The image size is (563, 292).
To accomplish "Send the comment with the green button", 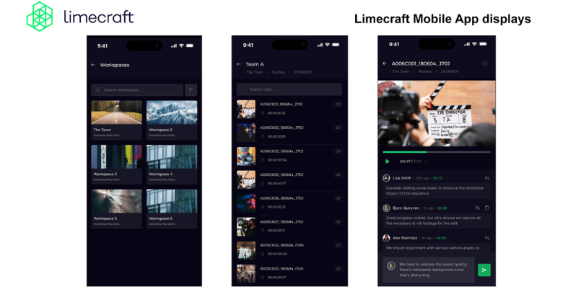I will (x=484, y=270).
